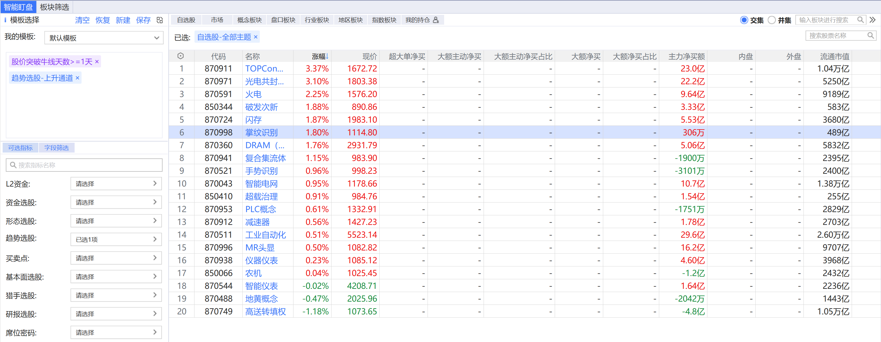Open the 掌纹识别 sector link
The height and width of the screenshot is (342, 881).
coord(261,132)
